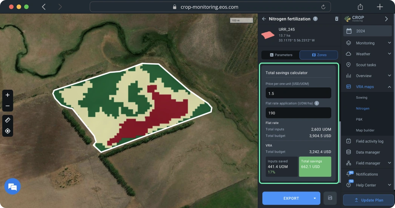Screen dimensions: 395x208
Task: Show flat rate application info tooltip
Action: (317, 103)
